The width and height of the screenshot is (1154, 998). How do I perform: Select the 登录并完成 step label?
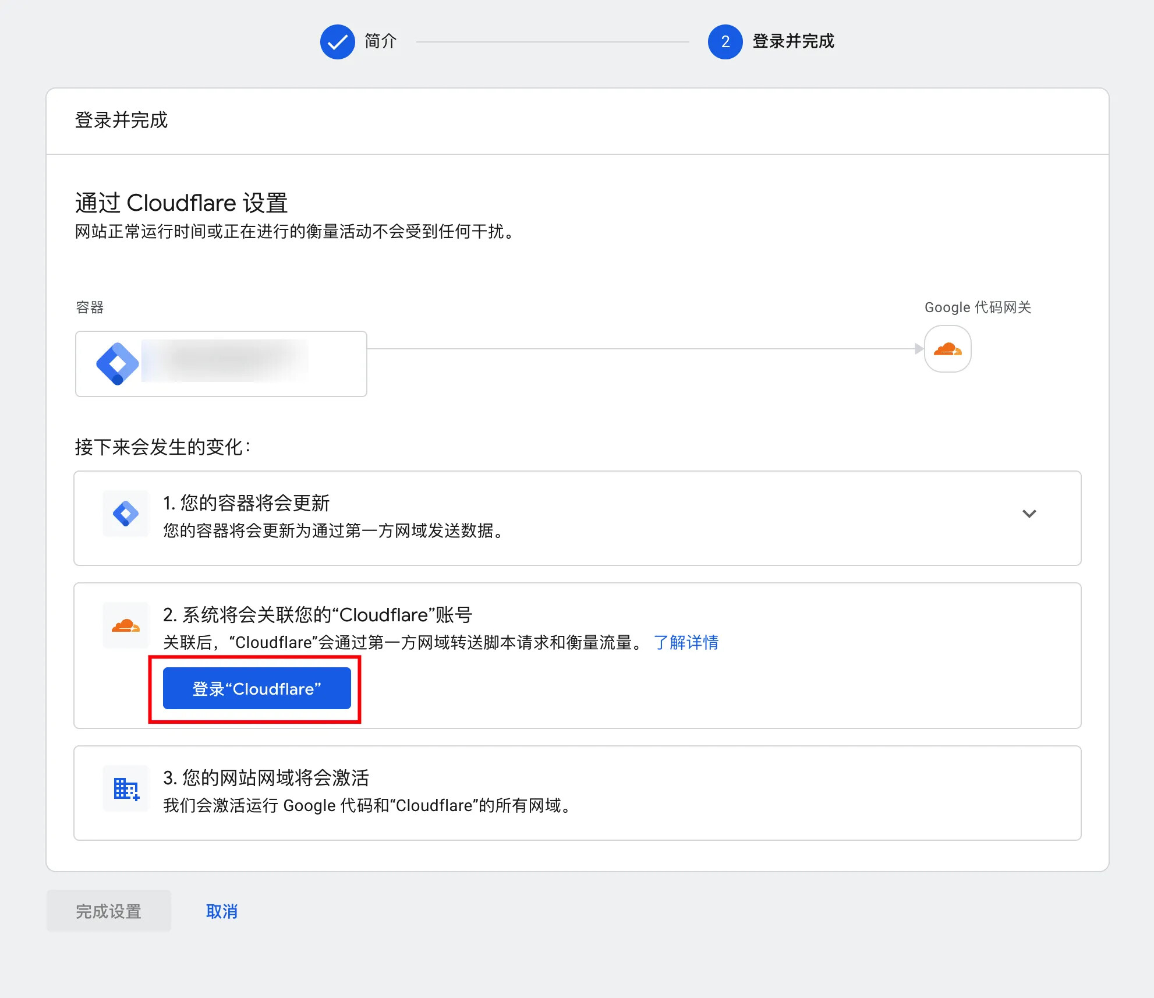[793, 41]
